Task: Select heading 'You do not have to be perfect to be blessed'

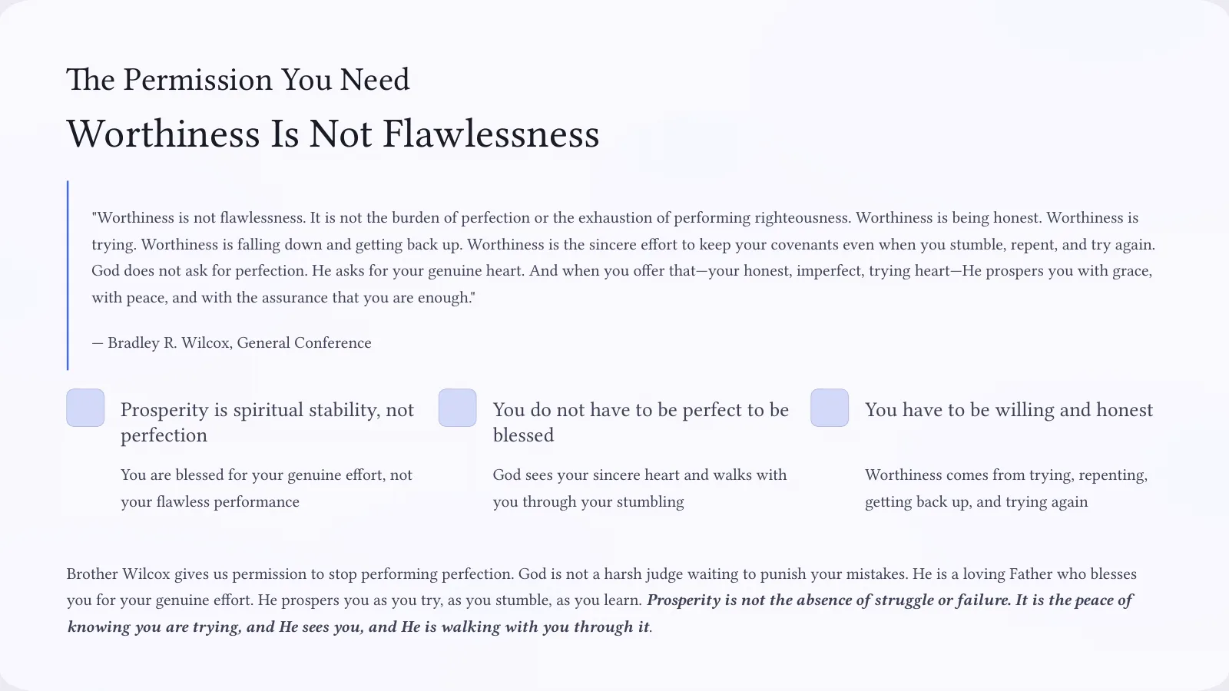Action: (x=641, y=422)
